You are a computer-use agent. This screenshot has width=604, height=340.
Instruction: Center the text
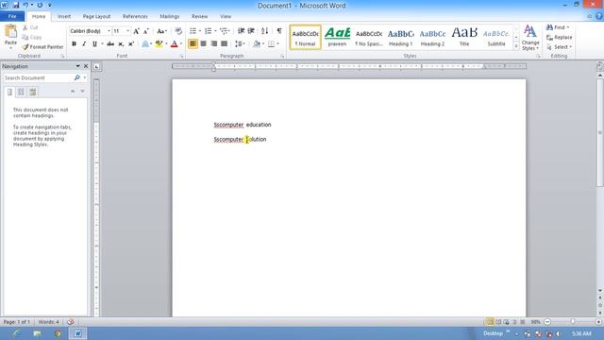pyautogui.click(x=204, y=44)
